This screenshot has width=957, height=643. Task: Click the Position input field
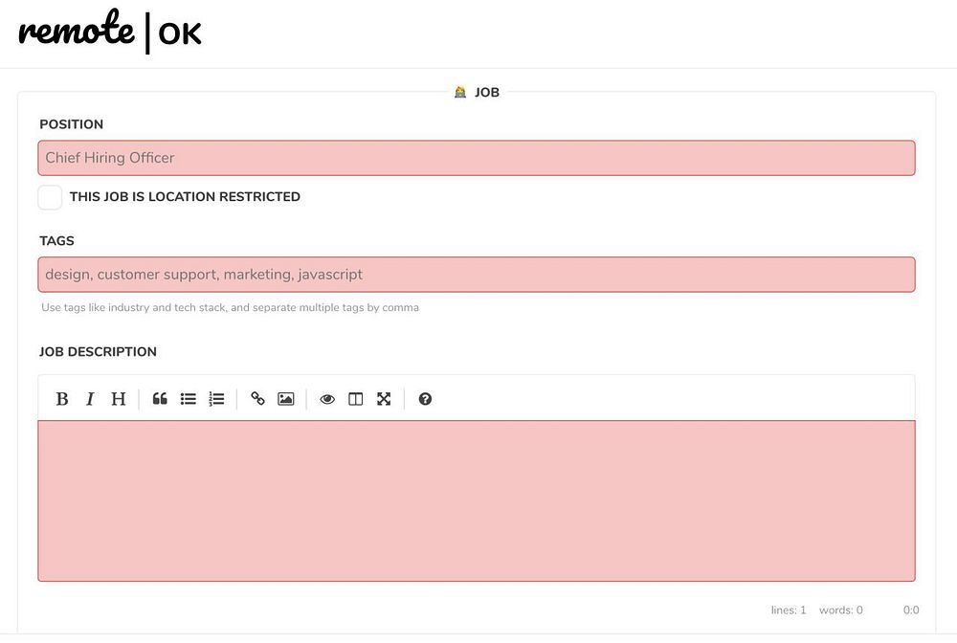476,158
